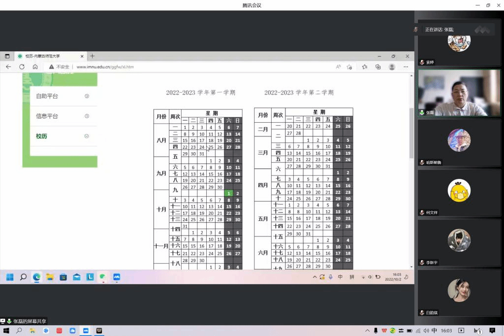The image size is (504, 336).
Task: Open the Read Aloud icon in address bar
Action: point(338,67)
